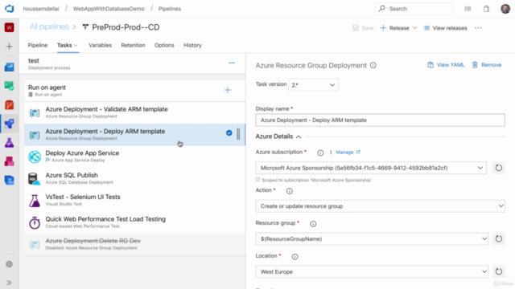Click the Search box
The height and width of the screenshot is (289, 515).
click(414, 9)
